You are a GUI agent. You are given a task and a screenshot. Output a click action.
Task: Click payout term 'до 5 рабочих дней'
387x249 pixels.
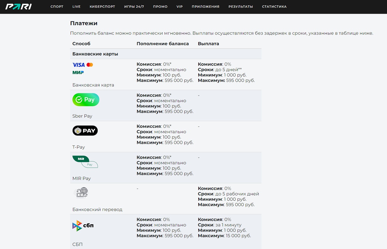pos(237,194)
